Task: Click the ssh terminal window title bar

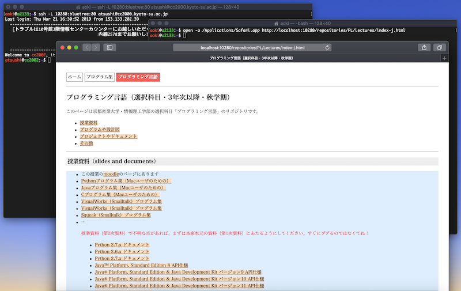Action: (157, 7)
